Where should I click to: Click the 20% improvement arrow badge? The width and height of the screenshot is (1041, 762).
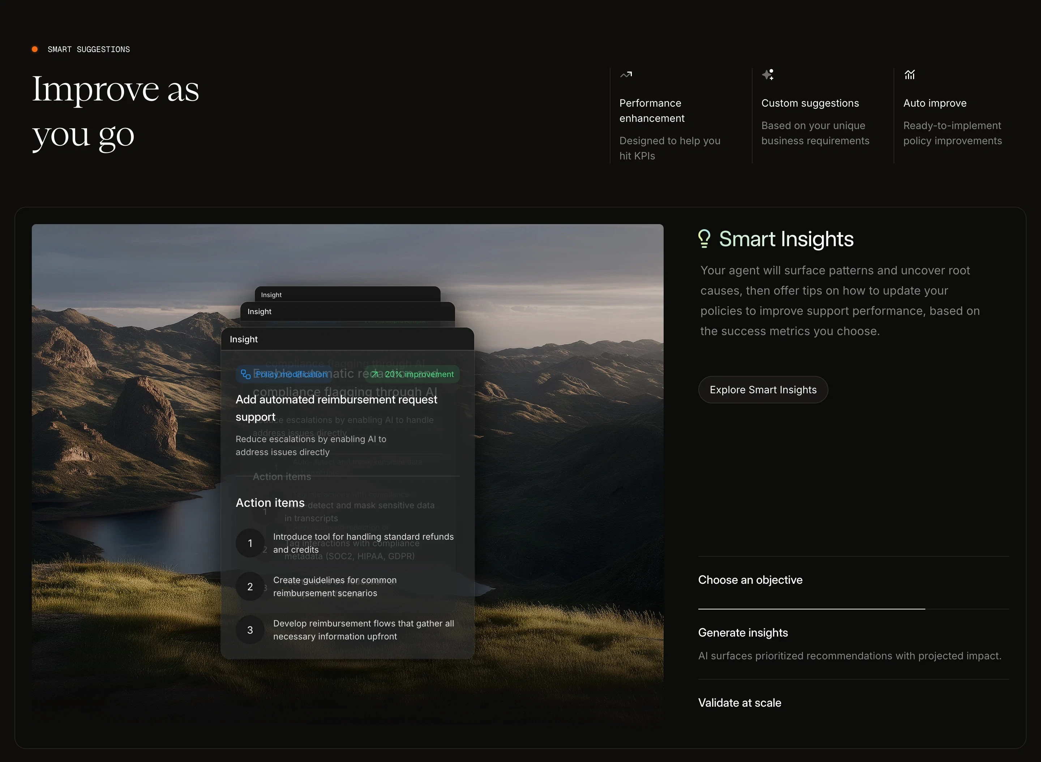(x=413, y=374)
